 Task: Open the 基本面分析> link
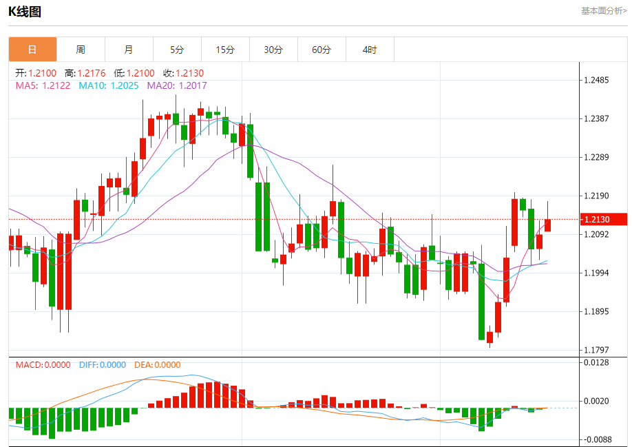(604, 11)
